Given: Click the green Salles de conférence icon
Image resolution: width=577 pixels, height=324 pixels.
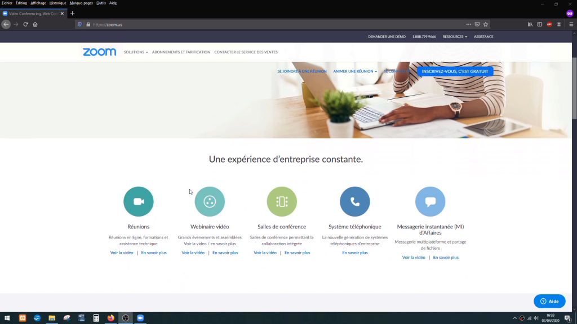Looking at the screenshot, I should click(x=282, y=201).
